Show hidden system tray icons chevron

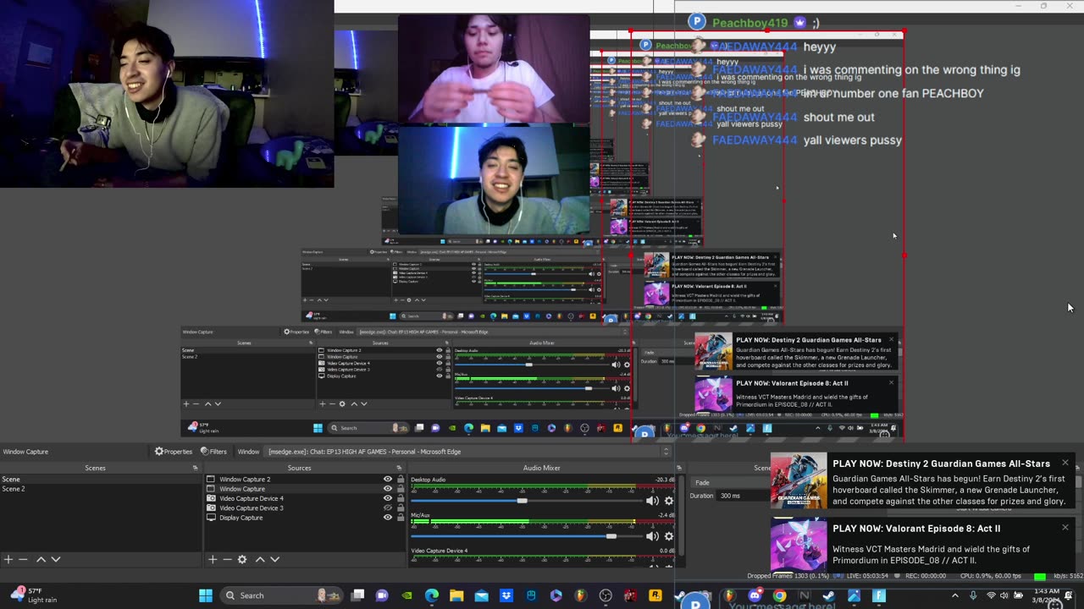[x=954, y=595]
